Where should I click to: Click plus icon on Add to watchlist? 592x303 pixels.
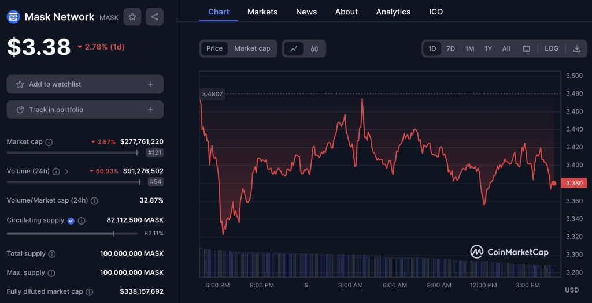pyautogui.click(x=150, y=84)
